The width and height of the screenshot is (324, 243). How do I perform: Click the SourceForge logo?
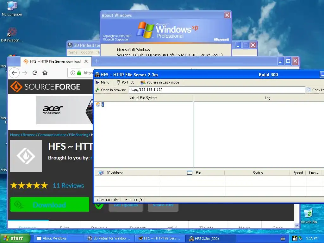click(x=45, y=87)
